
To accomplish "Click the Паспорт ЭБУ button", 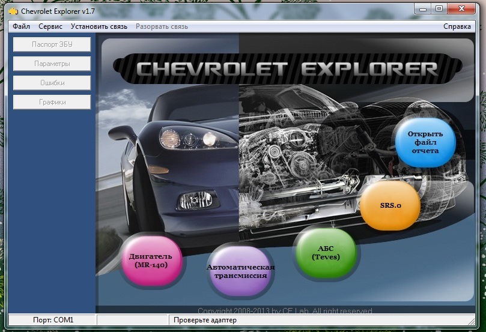I will (52, 44).
